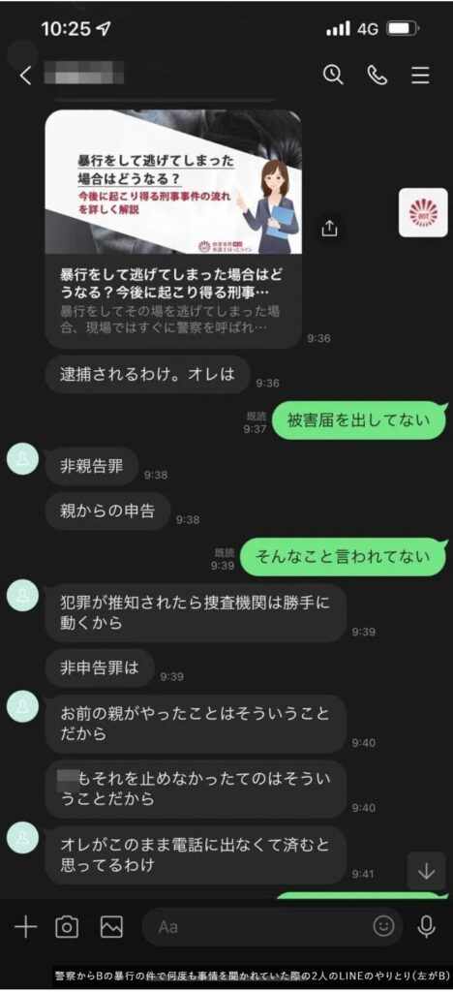This screenshot has height=992, width=453.
Task: Tap the Aa message input field
Action: pyautogui.click(x=272, y=927)
